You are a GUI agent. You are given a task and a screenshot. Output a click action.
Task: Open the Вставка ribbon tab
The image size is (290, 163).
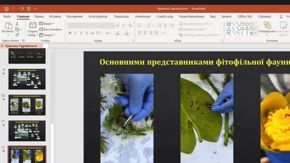(55, 16)
